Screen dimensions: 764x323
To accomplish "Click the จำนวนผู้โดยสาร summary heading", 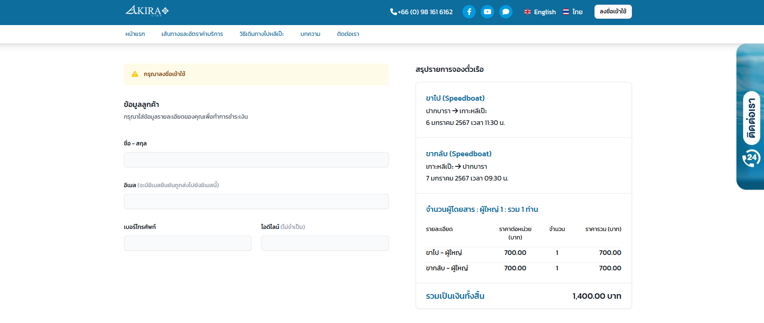I will click(482, 209).
